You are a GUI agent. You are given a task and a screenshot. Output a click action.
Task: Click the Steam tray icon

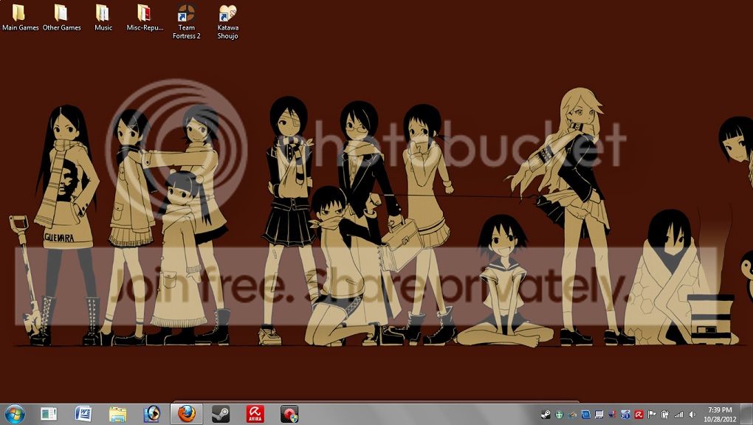click(546, 415)
